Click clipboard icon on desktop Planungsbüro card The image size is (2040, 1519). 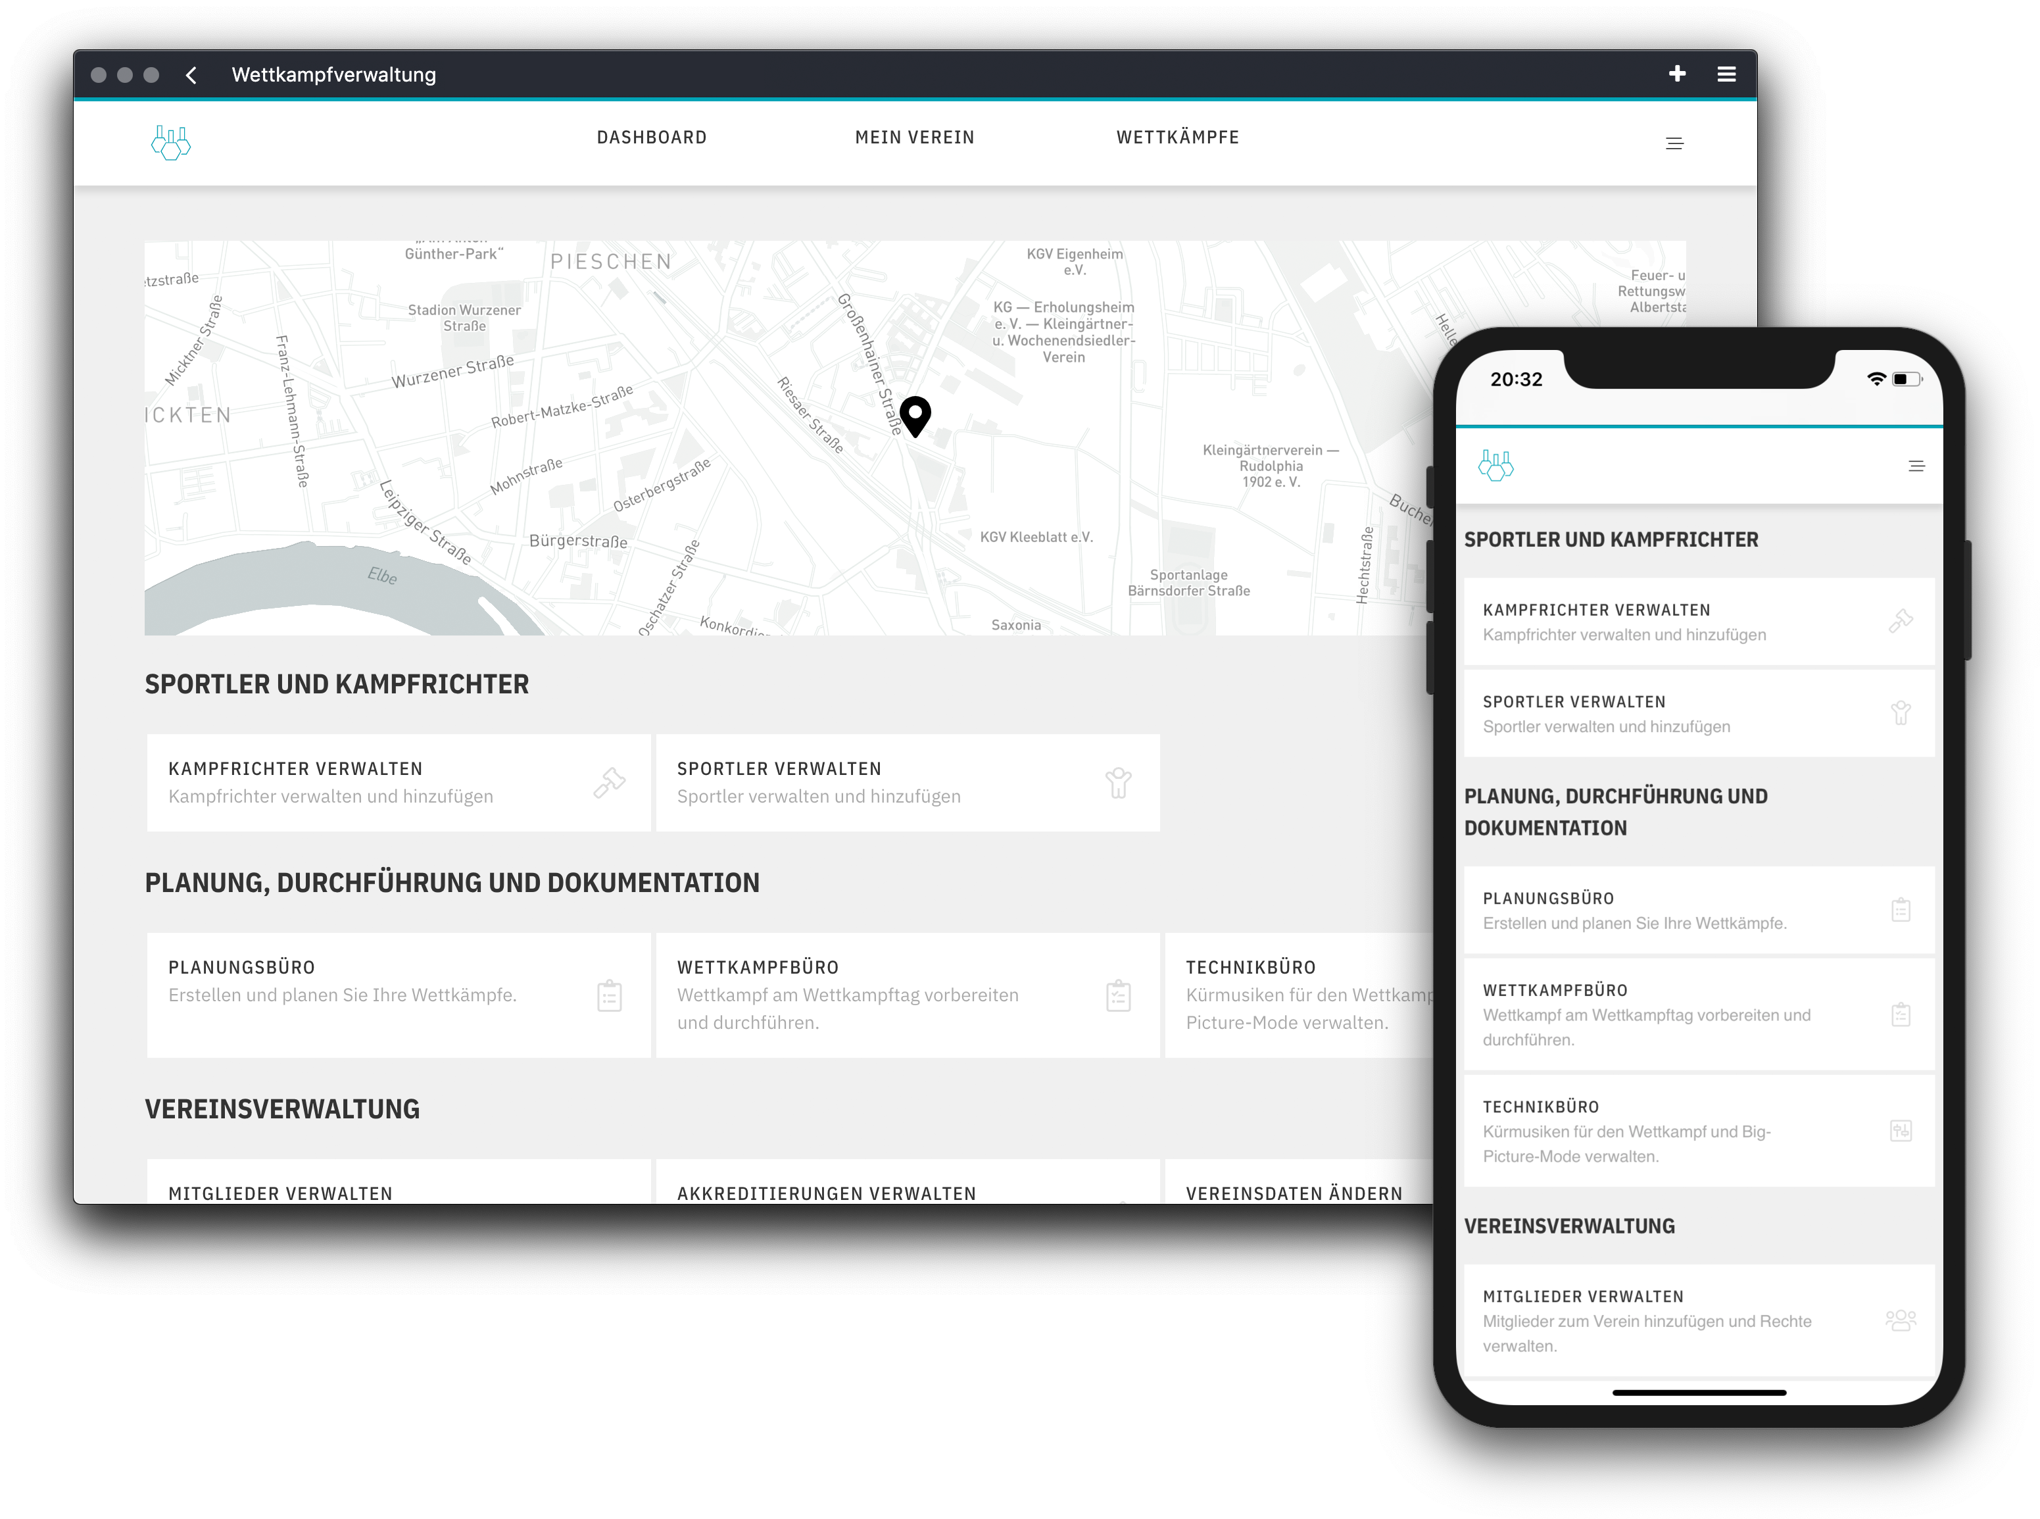[609, 996]
